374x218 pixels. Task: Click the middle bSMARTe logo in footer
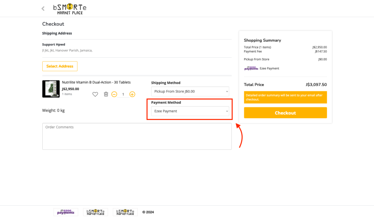pos(95,212)
